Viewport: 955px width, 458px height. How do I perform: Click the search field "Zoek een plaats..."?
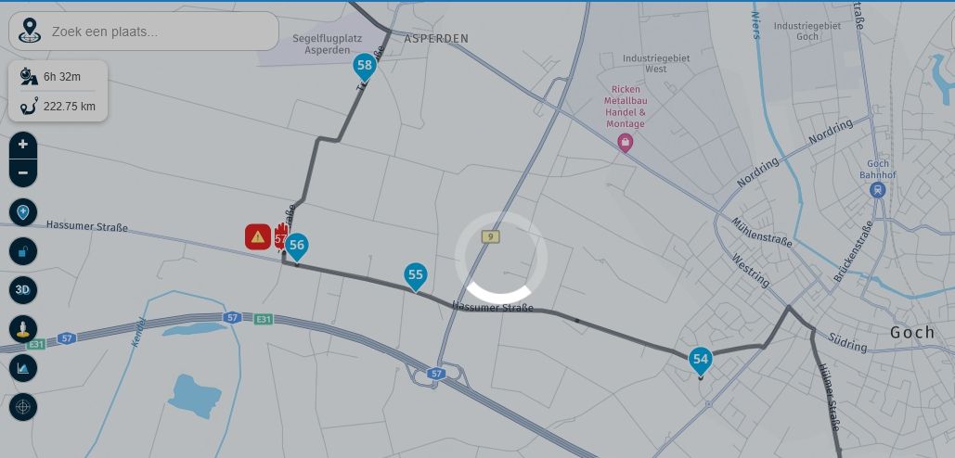coord(161,32)
